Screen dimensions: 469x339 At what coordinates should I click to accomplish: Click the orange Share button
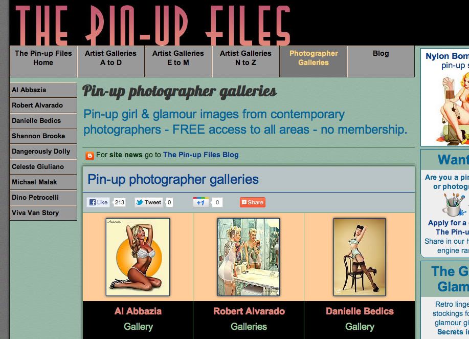pyautogui.click(x=253, y=202)
